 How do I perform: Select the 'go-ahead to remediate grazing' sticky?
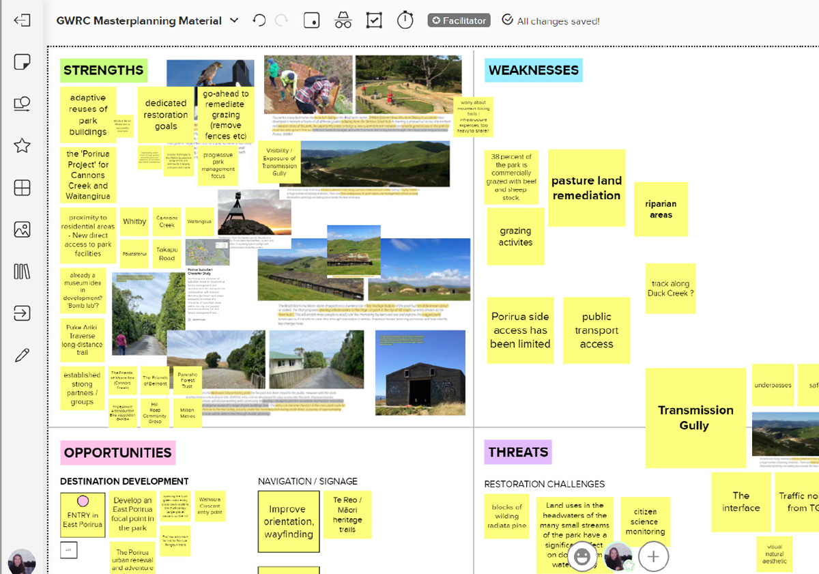pos(225,114)
